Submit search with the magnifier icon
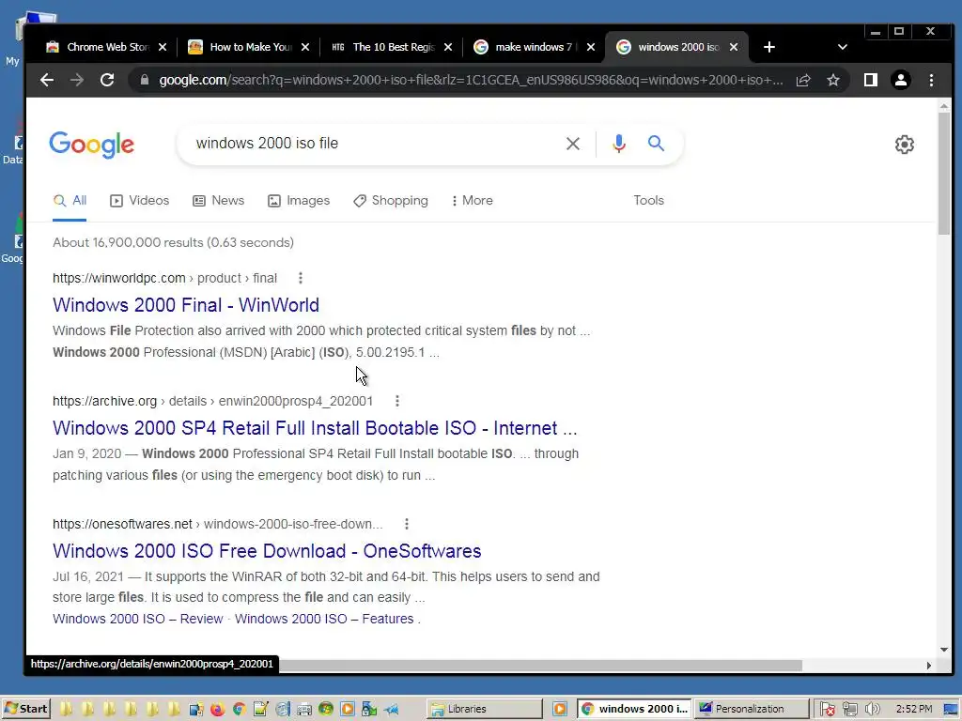Viewport: 962px width, 721px height. [656, 144]
